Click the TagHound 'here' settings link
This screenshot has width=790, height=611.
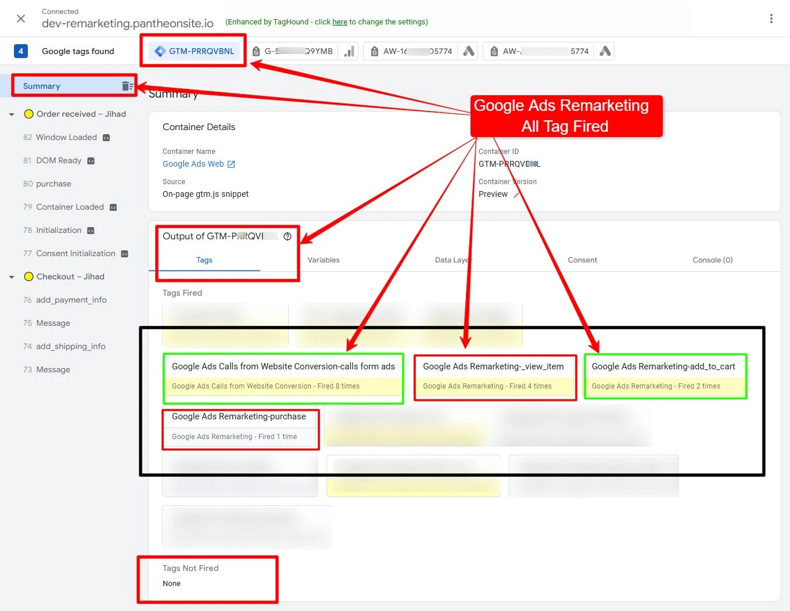click(x=340, y=22)
